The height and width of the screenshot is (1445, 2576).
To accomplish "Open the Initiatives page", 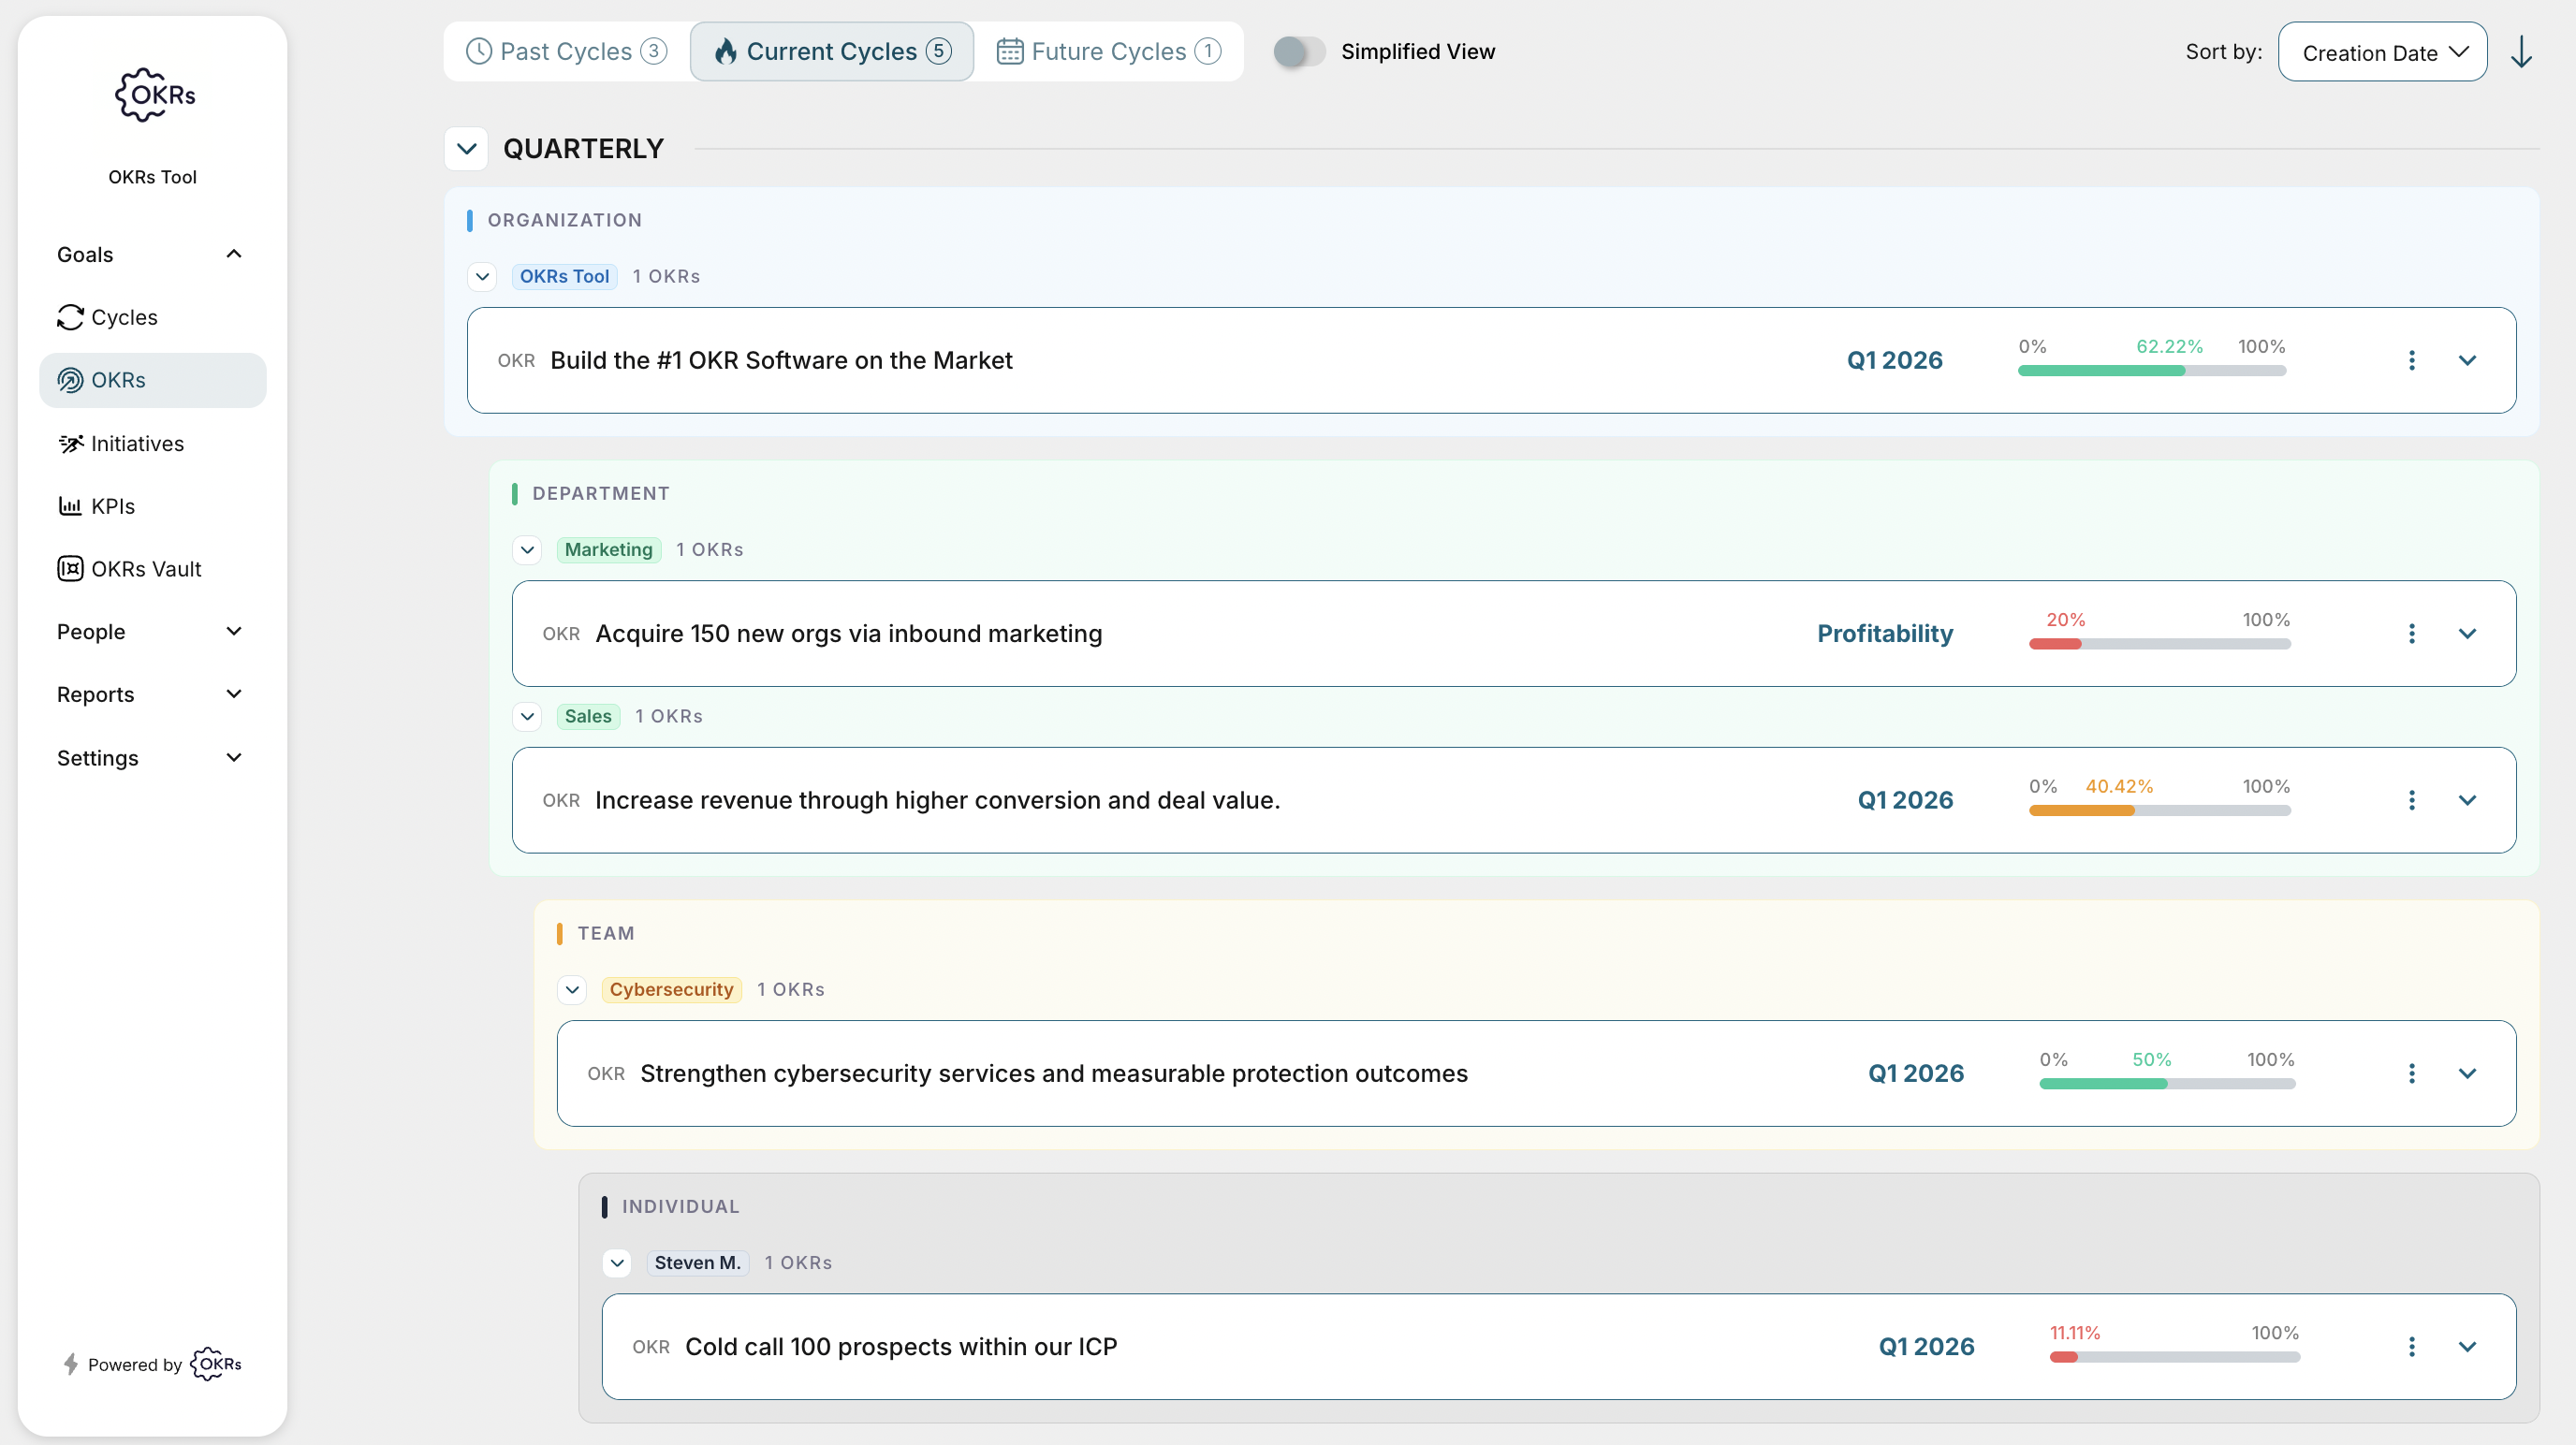I will [137, 443].
